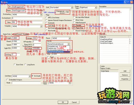Toggle the Playable checkbox
The width and height of the screenshot is (134, 105).
[74, 25]
